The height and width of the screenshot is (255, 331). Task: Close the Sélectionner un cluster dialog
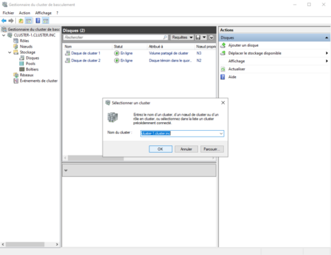point(223,103)
